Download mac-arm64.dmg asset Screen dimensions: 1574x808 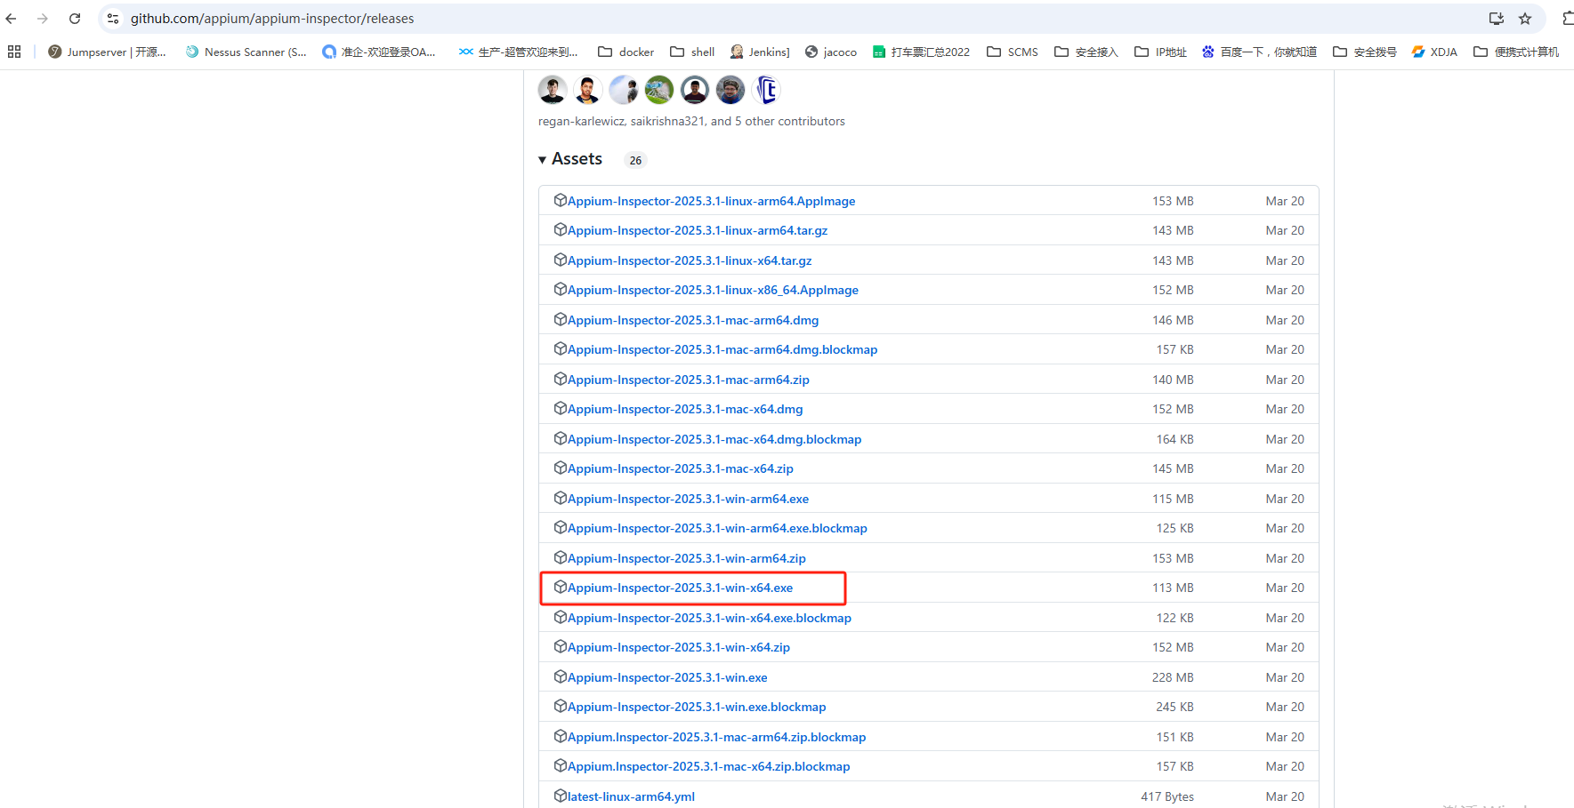point(693,320)
